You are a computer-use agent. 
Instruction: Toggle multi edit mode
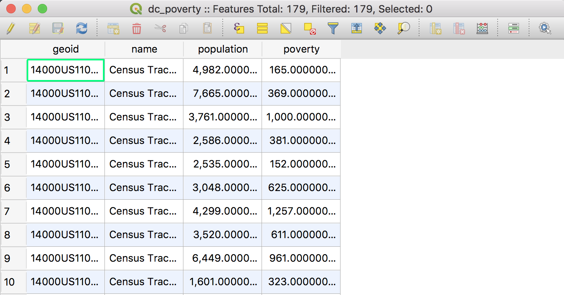35,28
